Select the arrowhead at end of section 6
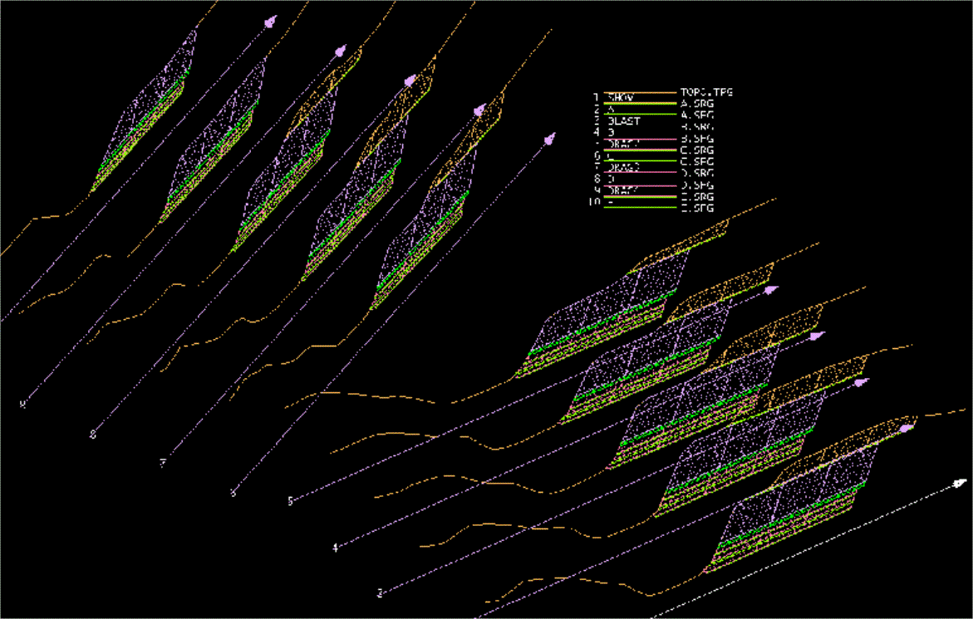The image size is (973, 619). pyautogui.click(x=479, y=111)
